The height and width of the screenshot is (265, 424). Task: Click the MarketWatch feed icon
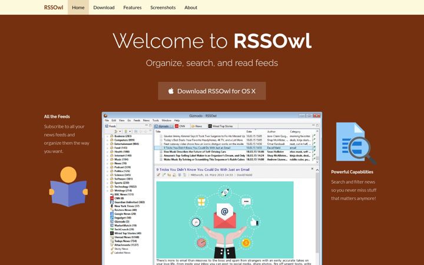tap(112, 225)
